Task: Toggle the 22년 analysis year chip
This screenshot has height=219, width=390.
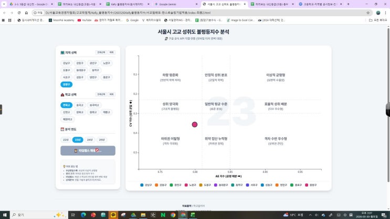Action: (x=66, y=140)
